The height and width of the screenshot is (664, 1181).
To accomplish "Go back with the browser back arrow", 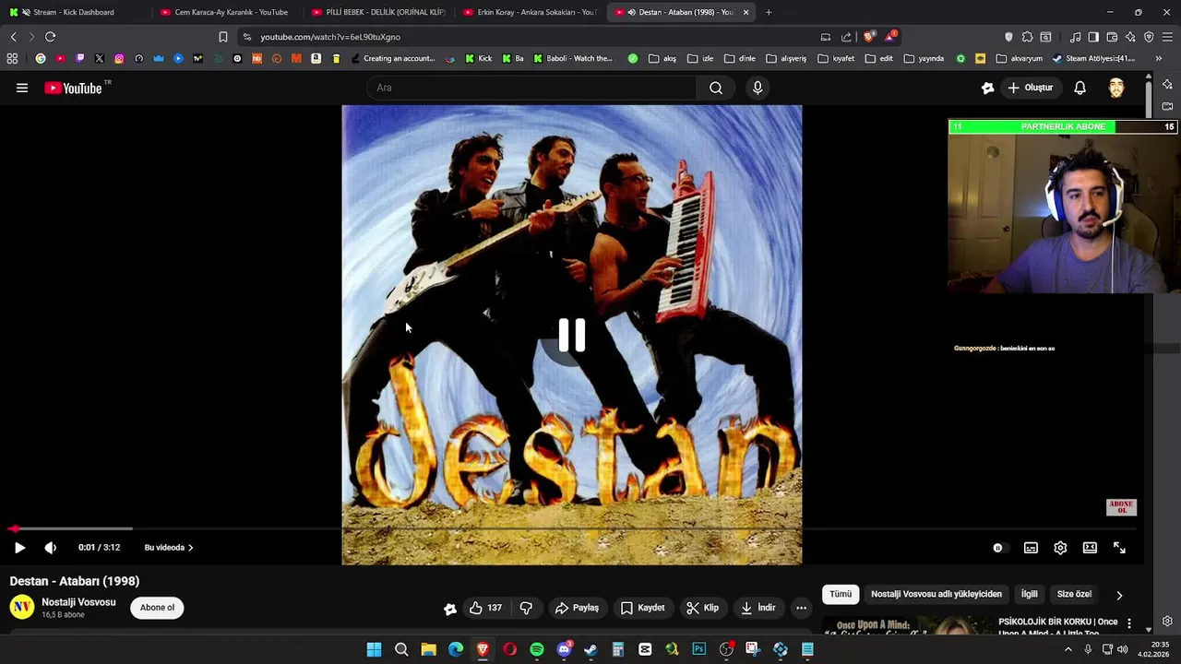I will coord(13,37).
